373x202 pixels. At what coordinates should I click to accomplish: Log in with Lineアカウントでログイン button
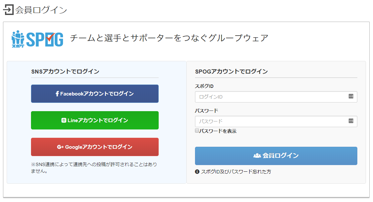coord(95,120)
